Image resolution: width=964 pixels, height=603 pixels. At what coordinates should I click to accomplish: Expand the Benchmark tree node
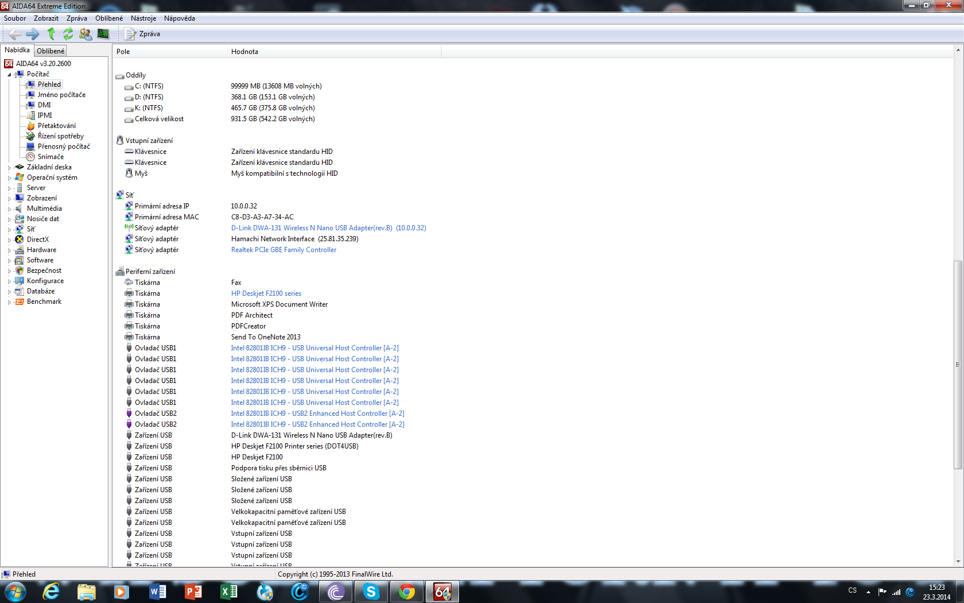point(10,302)
